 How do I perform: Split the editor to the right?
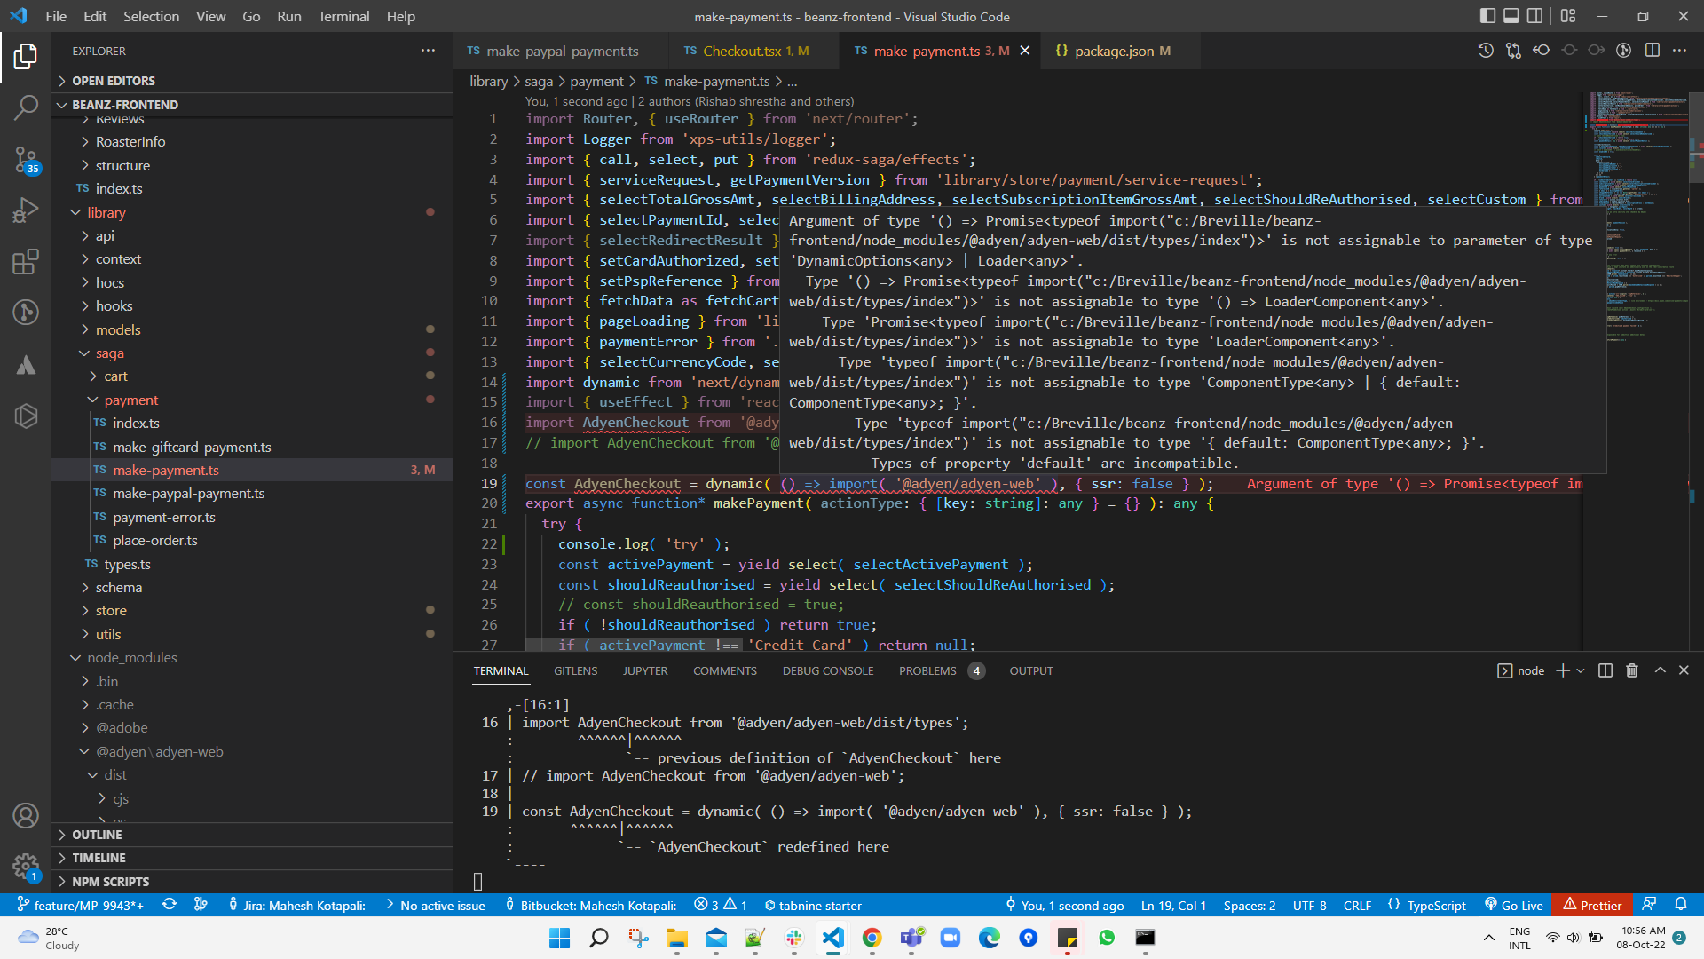pyautogui.click(x=1653, y=51)
